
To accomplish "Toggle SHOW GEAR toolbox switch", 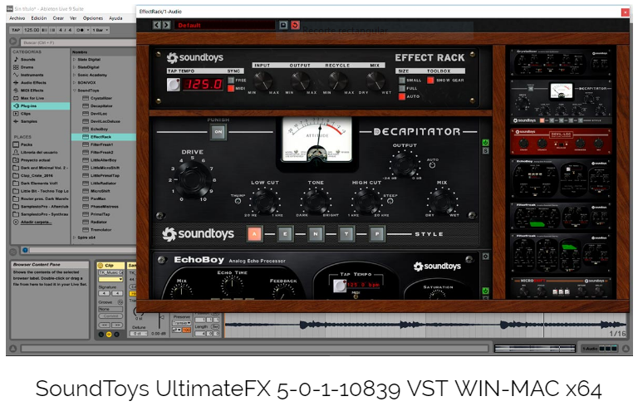I will click(x=430, y=80).
